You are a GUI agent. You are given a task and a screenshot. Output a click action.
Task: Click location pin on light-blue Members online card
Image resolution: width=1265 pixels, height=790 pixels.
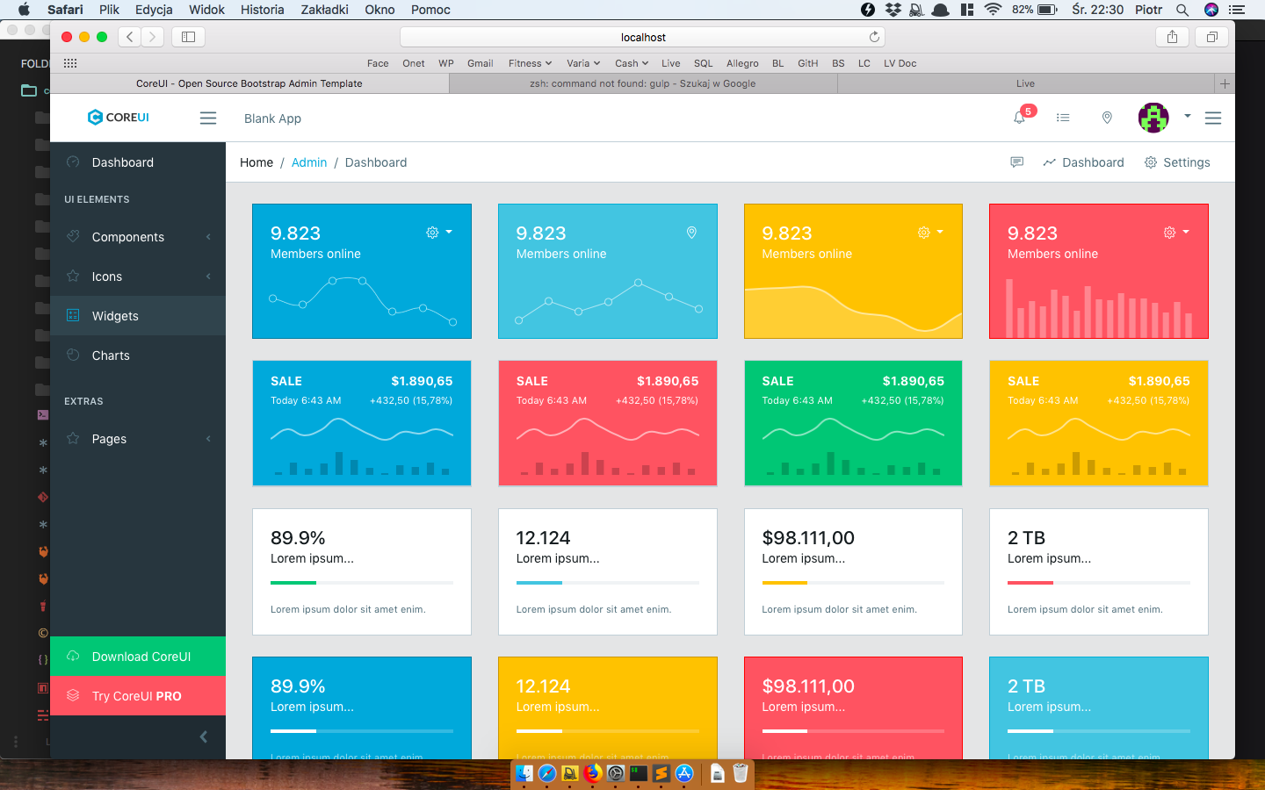tap(691, 233)
